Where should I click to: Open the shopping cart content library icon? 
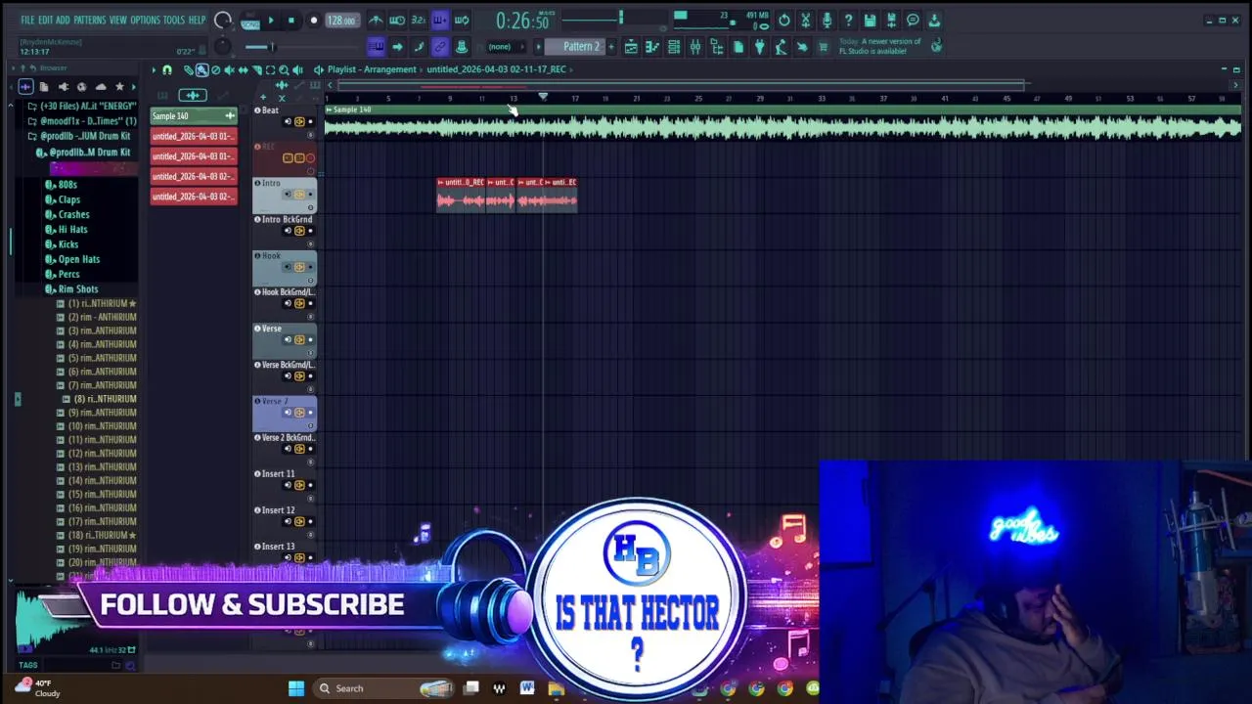click(824, 46)
